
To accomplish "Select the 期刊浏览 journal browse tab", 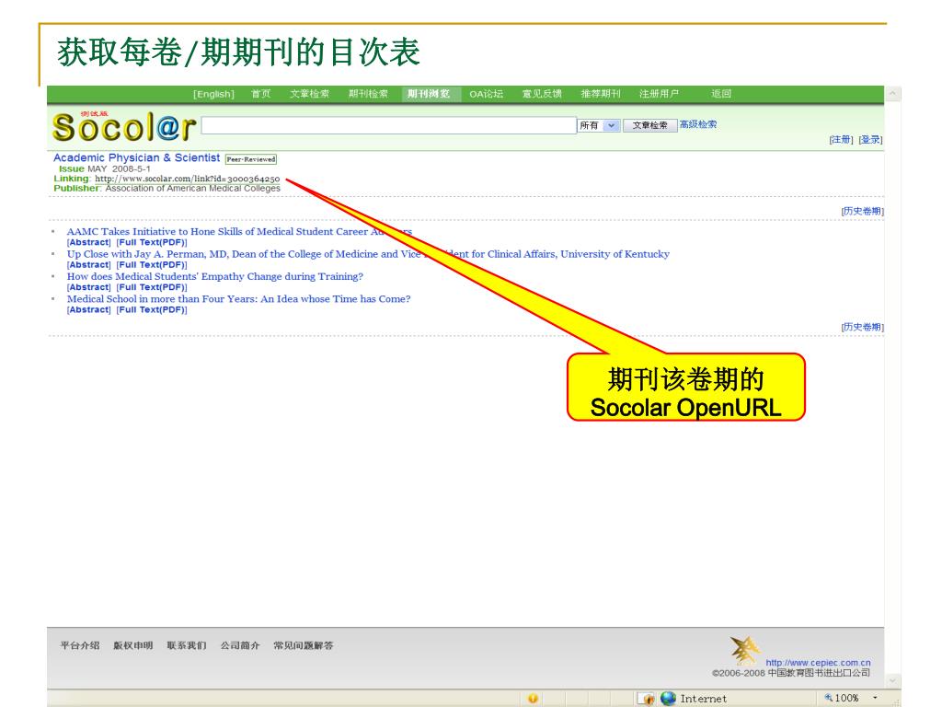I will point(429,94).
